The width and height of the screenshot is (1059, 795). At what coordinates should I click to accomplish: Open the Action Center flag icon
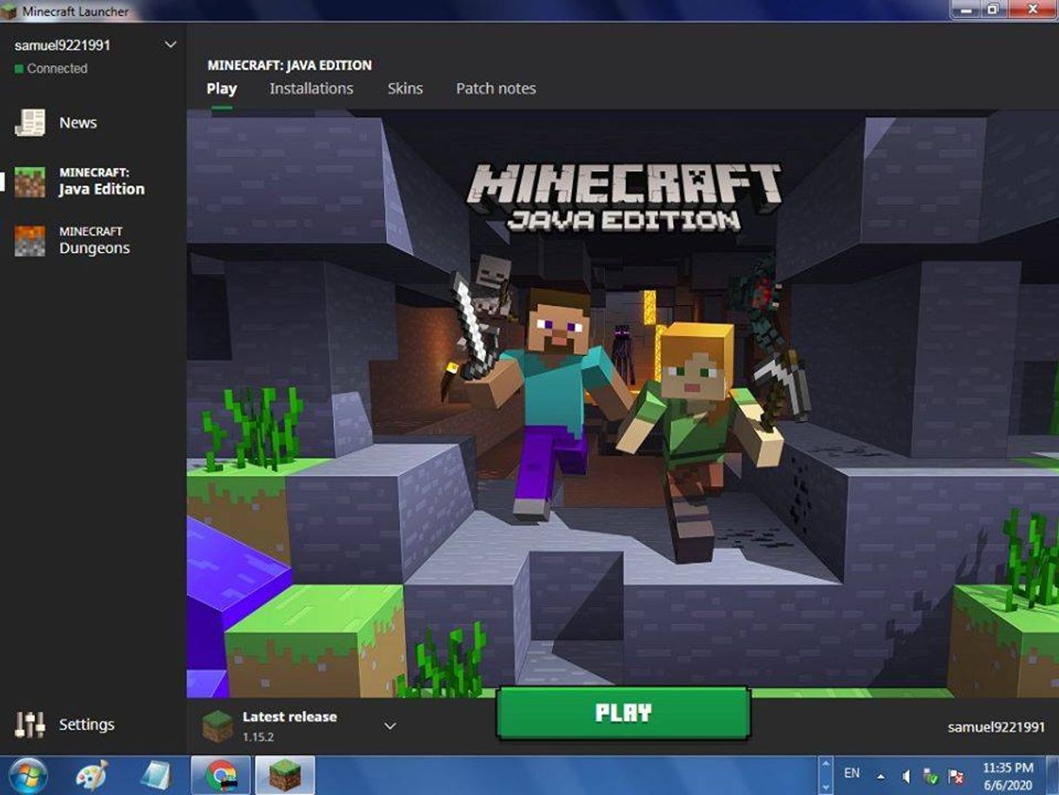[956, 776]
